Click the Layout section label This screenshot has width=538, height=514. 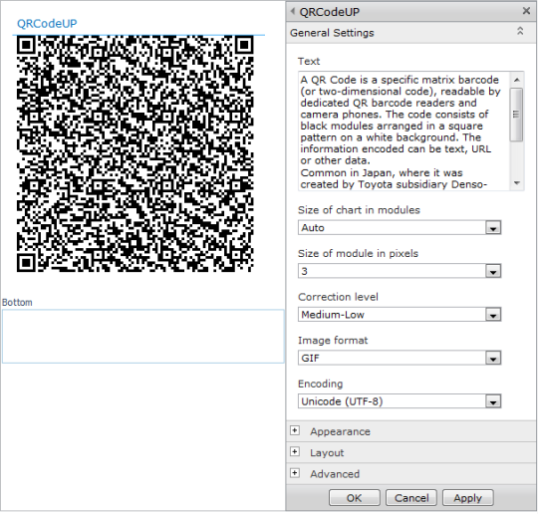coord(327,453)
